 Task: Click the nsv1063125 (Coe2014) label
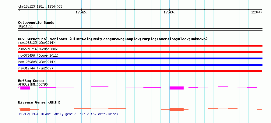tap(37, 43)
